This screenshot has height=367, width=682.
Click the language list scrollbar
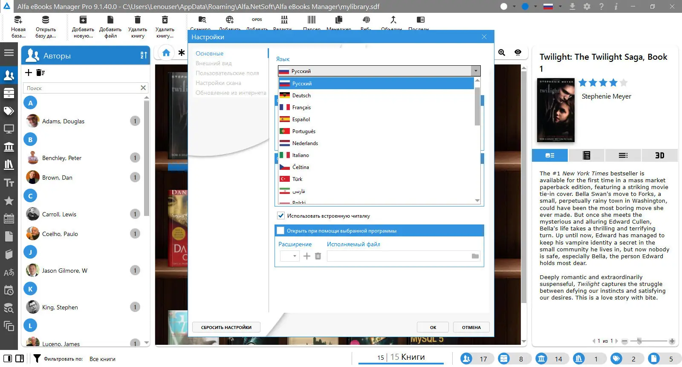tap(477, 107)
